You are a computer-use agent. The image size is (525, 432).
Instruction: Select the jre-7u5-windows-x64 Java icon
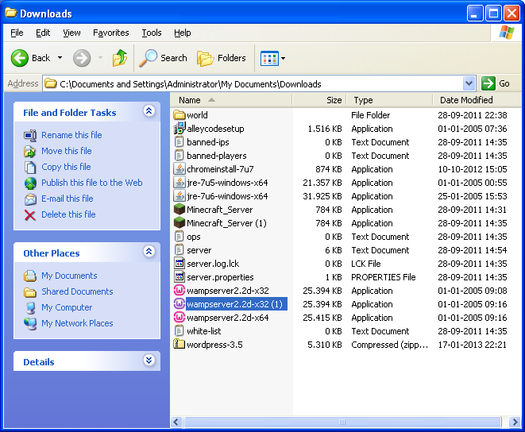(180, 183)
